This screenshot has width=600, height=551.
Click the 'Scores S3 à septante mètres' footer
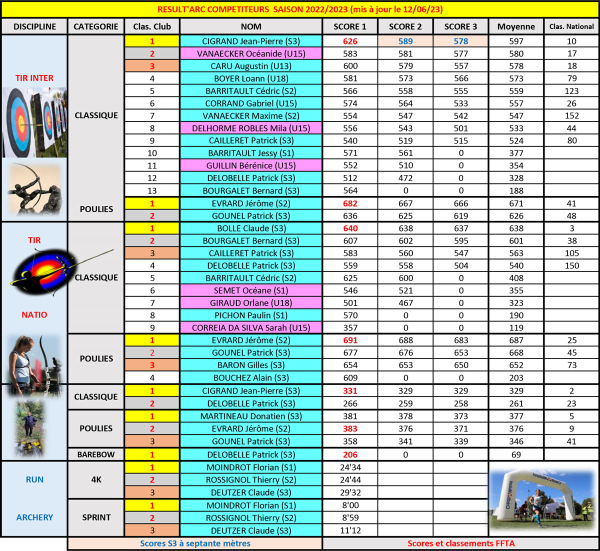pos(195,543)
